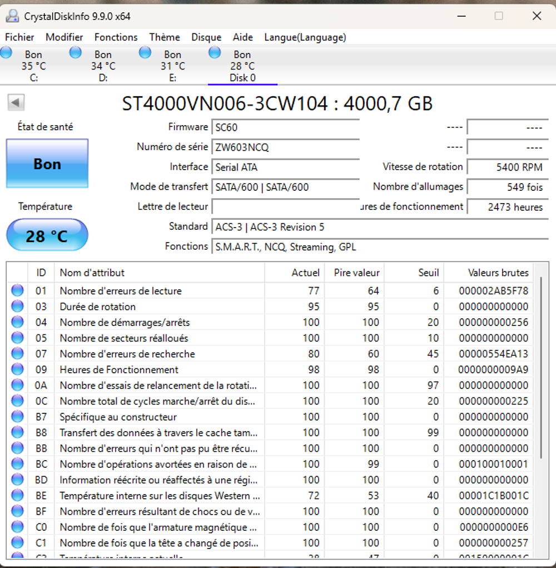Click the Actuel column header
Image resolution: width=556 pixels, height=568 pixels.
click(295, 273)
